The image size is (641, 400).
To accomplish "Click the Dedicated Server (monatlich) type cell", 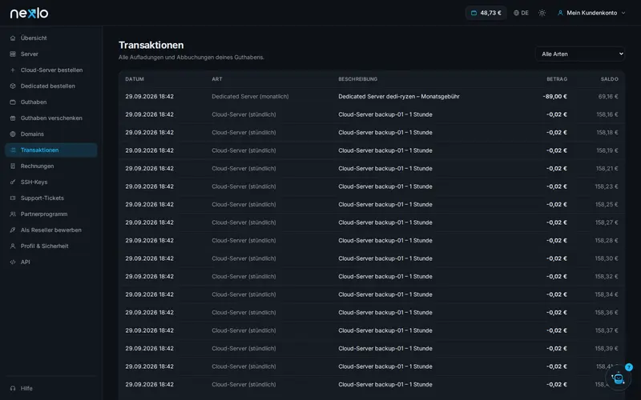I will point(250,97).
